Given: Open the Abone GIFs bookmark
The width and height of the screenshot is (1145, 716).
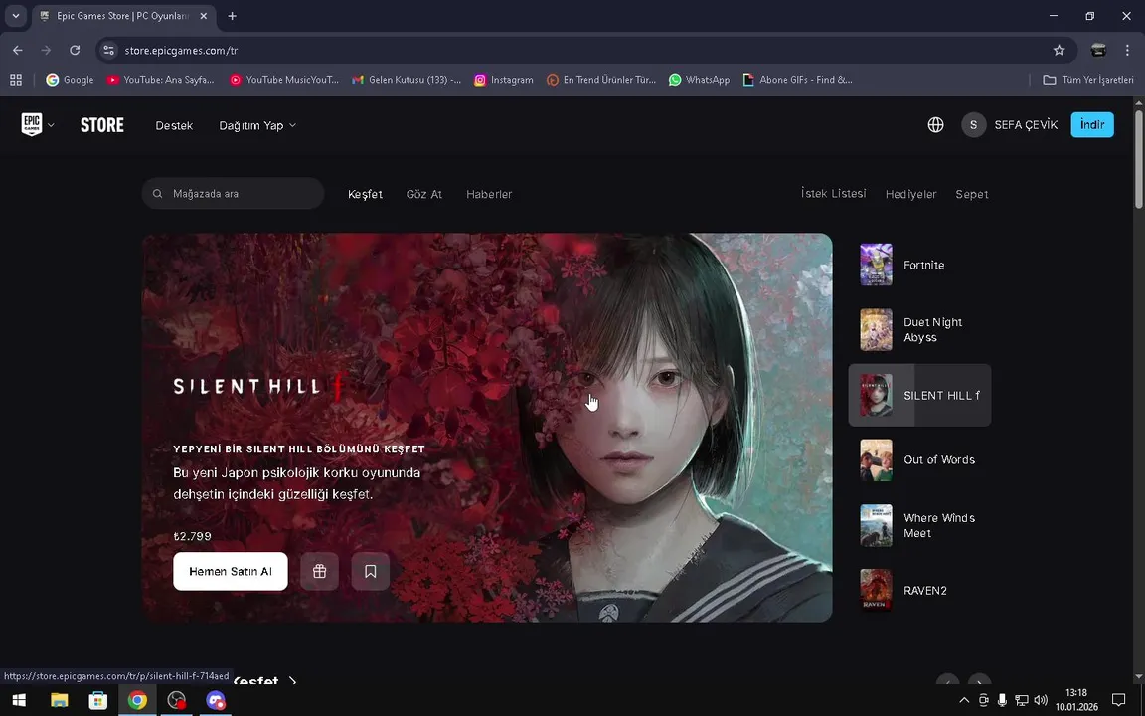Looking at the screenshot, I should (797, 79).
